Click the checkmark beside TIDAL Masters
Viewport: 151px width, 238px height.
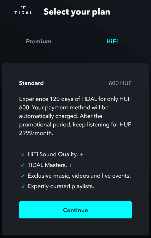coord(23,165)
